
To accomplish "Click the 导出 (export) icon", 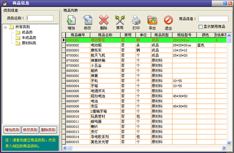I will pos(152,20).
